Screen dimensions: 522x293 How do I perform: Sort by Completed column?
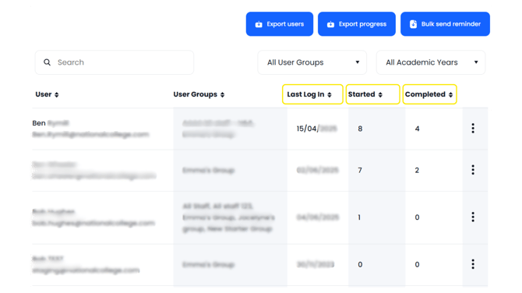pos(429,94)
